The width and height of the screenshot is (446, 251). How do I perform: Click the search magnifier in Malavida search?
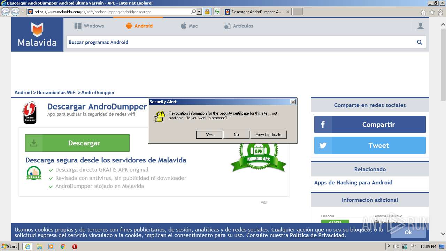pos(420,42)
